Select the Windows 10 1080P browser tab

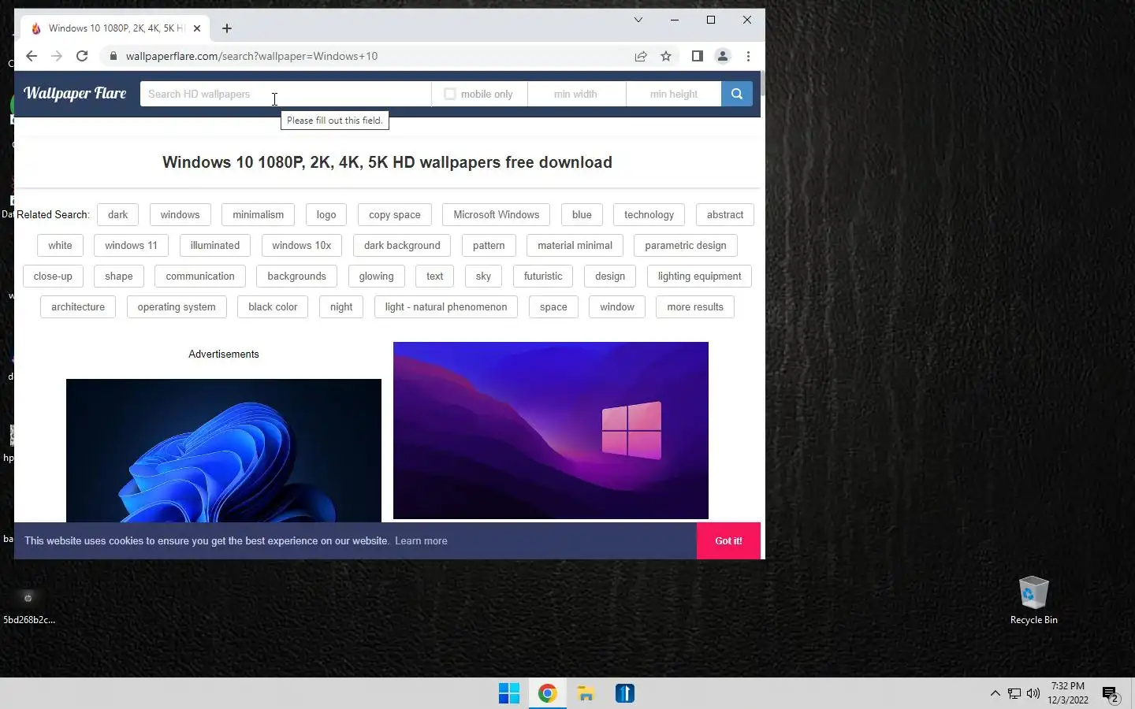point(115,28)
